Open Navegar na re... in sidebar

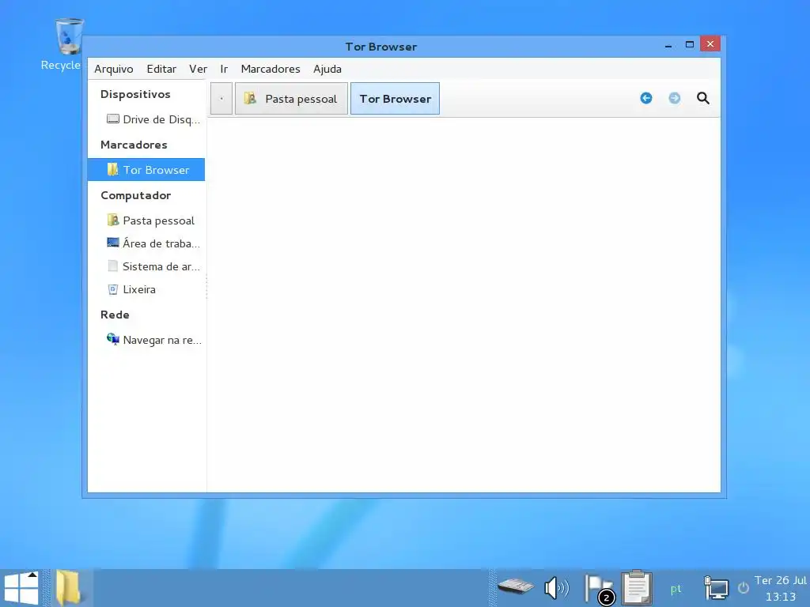point(146,340)
